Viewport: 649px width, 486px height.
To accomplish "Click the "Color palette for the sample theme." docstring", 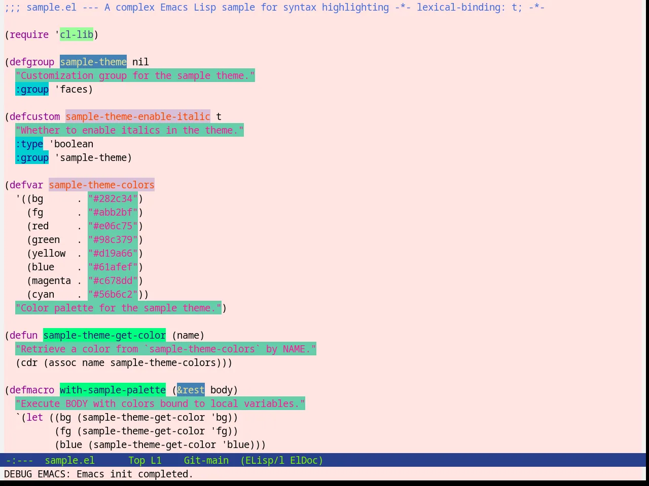I will (118, 308).
